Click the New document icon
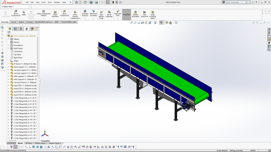 click(80, 2)
